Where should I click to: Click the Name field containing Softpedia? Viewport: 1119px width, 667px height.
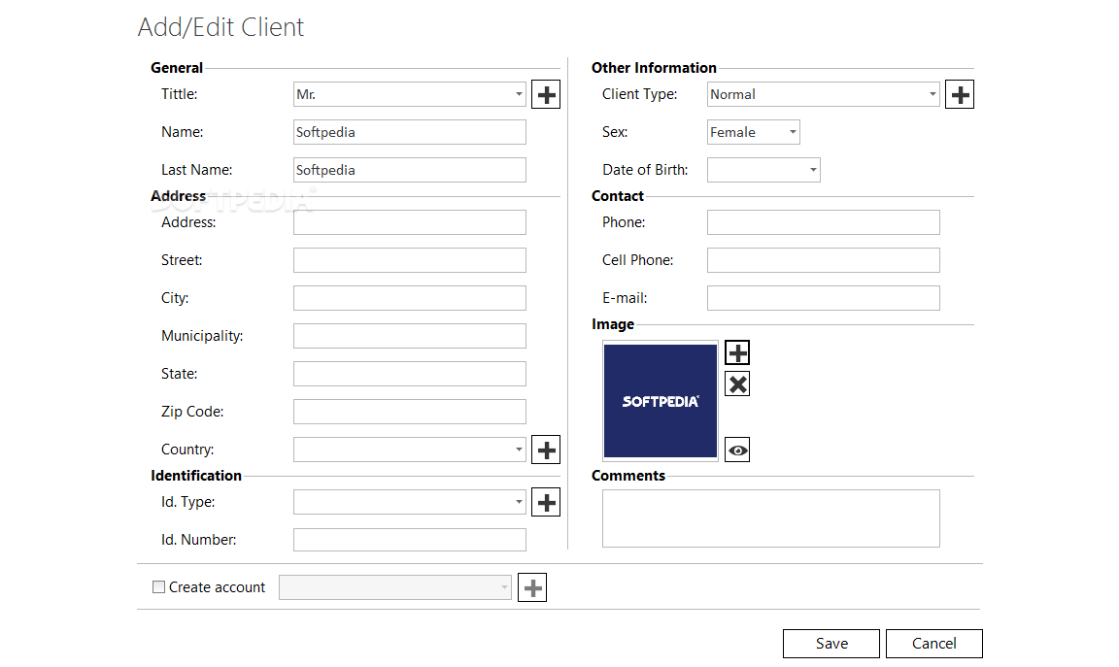click(410, 132)
